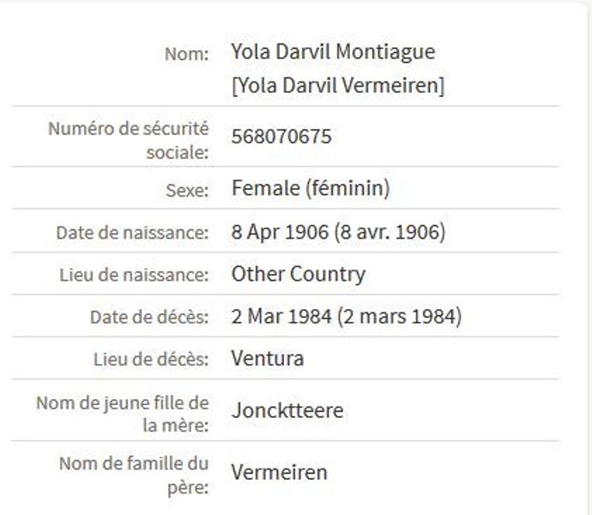Click the 'Sexe:' field label
The width and height of the screenshot is (592, 515).
click(x=186, y=191)
